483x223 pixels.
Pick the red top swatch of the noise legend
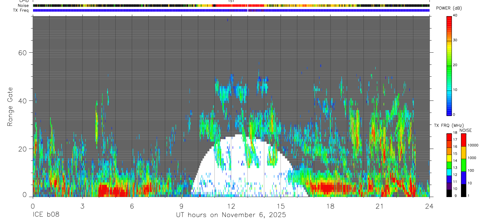[x=463, y=140]
